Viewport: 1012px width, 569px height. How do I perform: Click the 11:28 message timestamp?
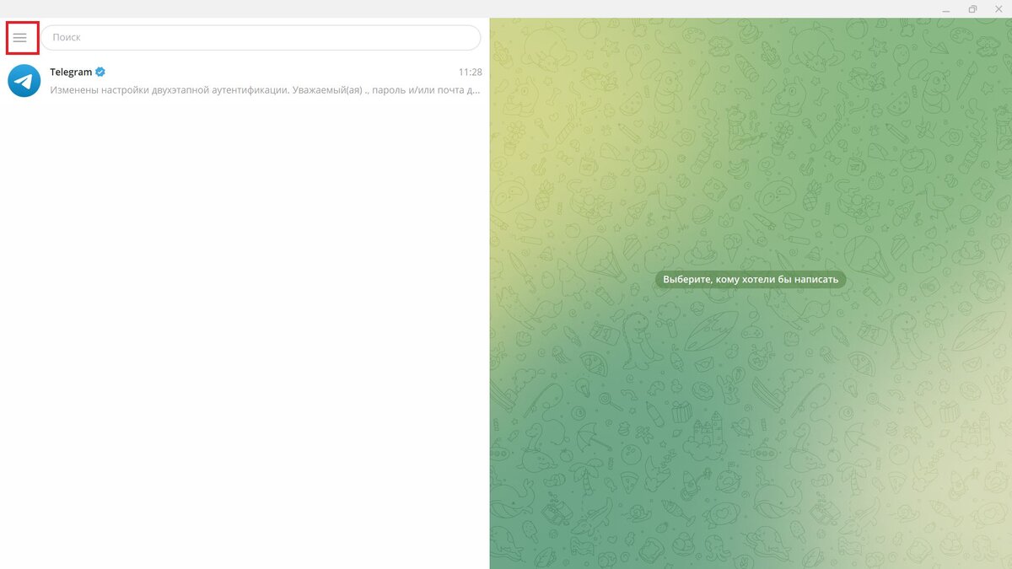[x=471, y=72]
